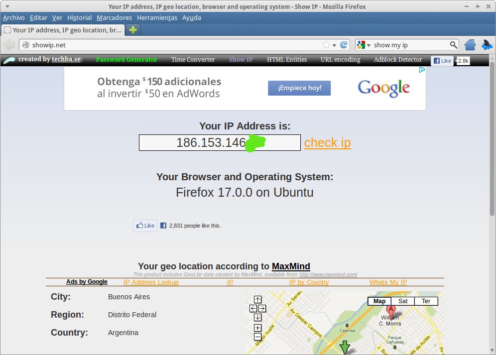
Task: Click the Distrito Federal region value
Action: pyautogui.click(x=132, y=315)
